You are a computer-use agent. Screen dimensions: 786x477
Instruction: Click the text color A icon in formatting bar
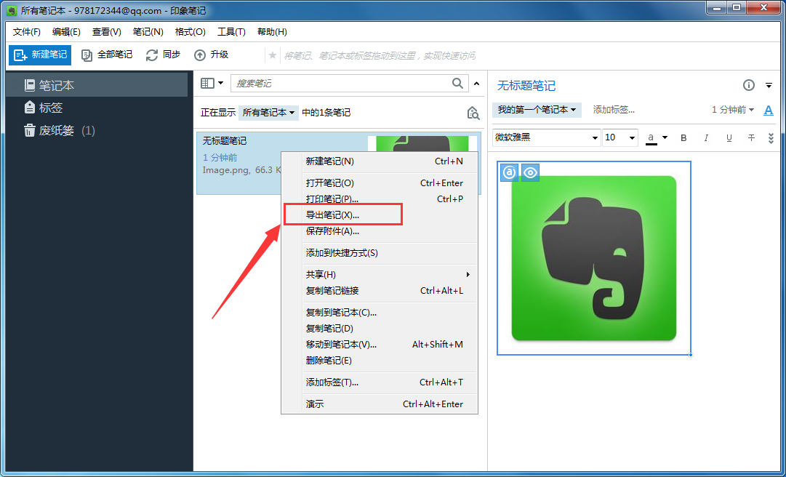[x=770, y=110]
